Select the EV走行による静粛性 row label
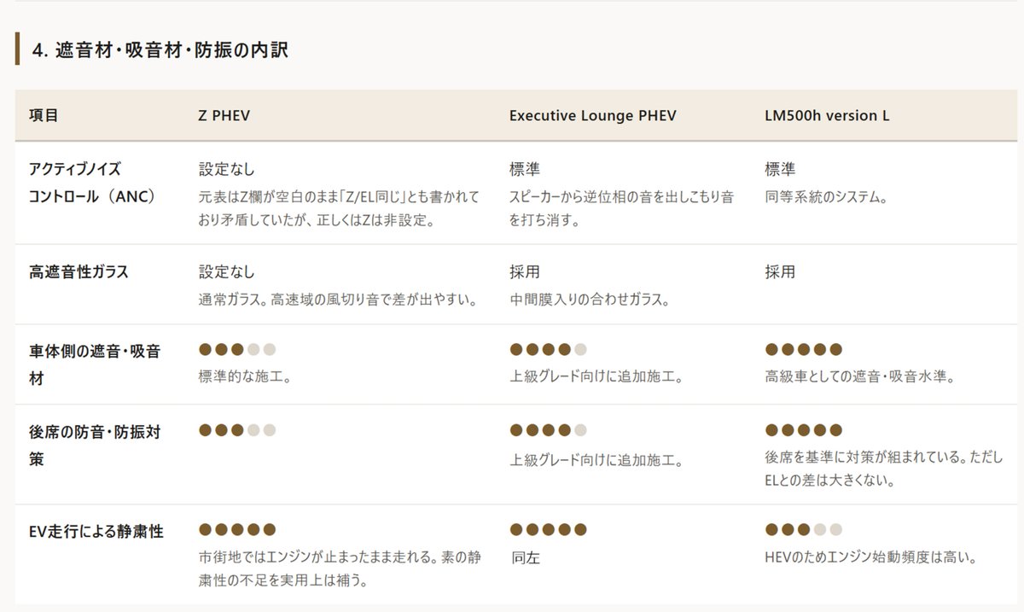Screen dimensions: 1024x612 (x=96, y=532)
